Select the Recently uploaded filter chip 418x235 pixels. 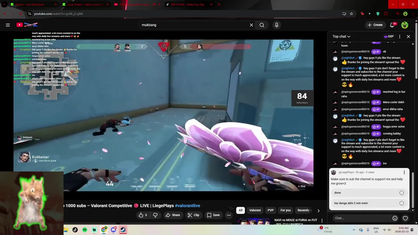point(304,211)
